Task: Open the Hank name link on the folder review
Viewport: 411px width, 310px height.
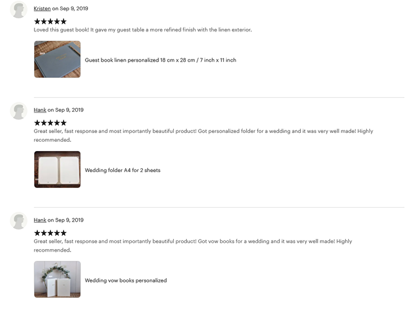Action: pyautogui.click(x=40, y=110)
